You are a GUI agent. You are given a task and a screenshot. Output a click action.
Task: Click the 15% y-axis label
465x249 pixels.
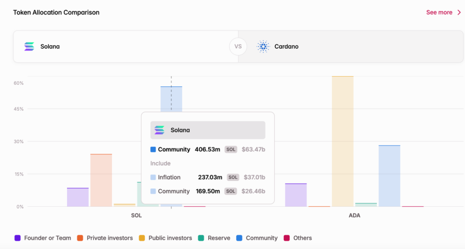tap(19, 174)
